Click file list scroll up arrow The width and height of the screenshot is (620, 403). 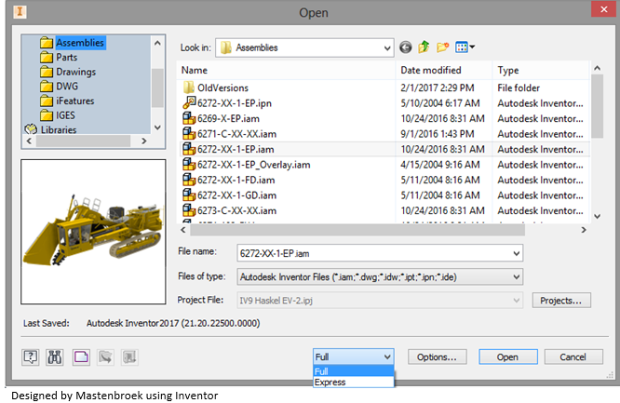[x=597, y=68]
